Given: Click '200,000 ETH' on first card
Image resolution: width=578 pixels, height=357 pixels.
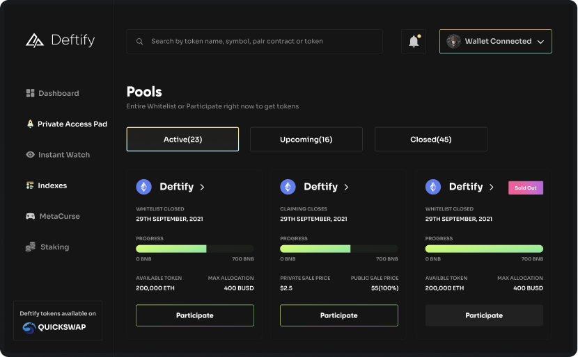Looking at the screenshot, I should coord(155,288).
